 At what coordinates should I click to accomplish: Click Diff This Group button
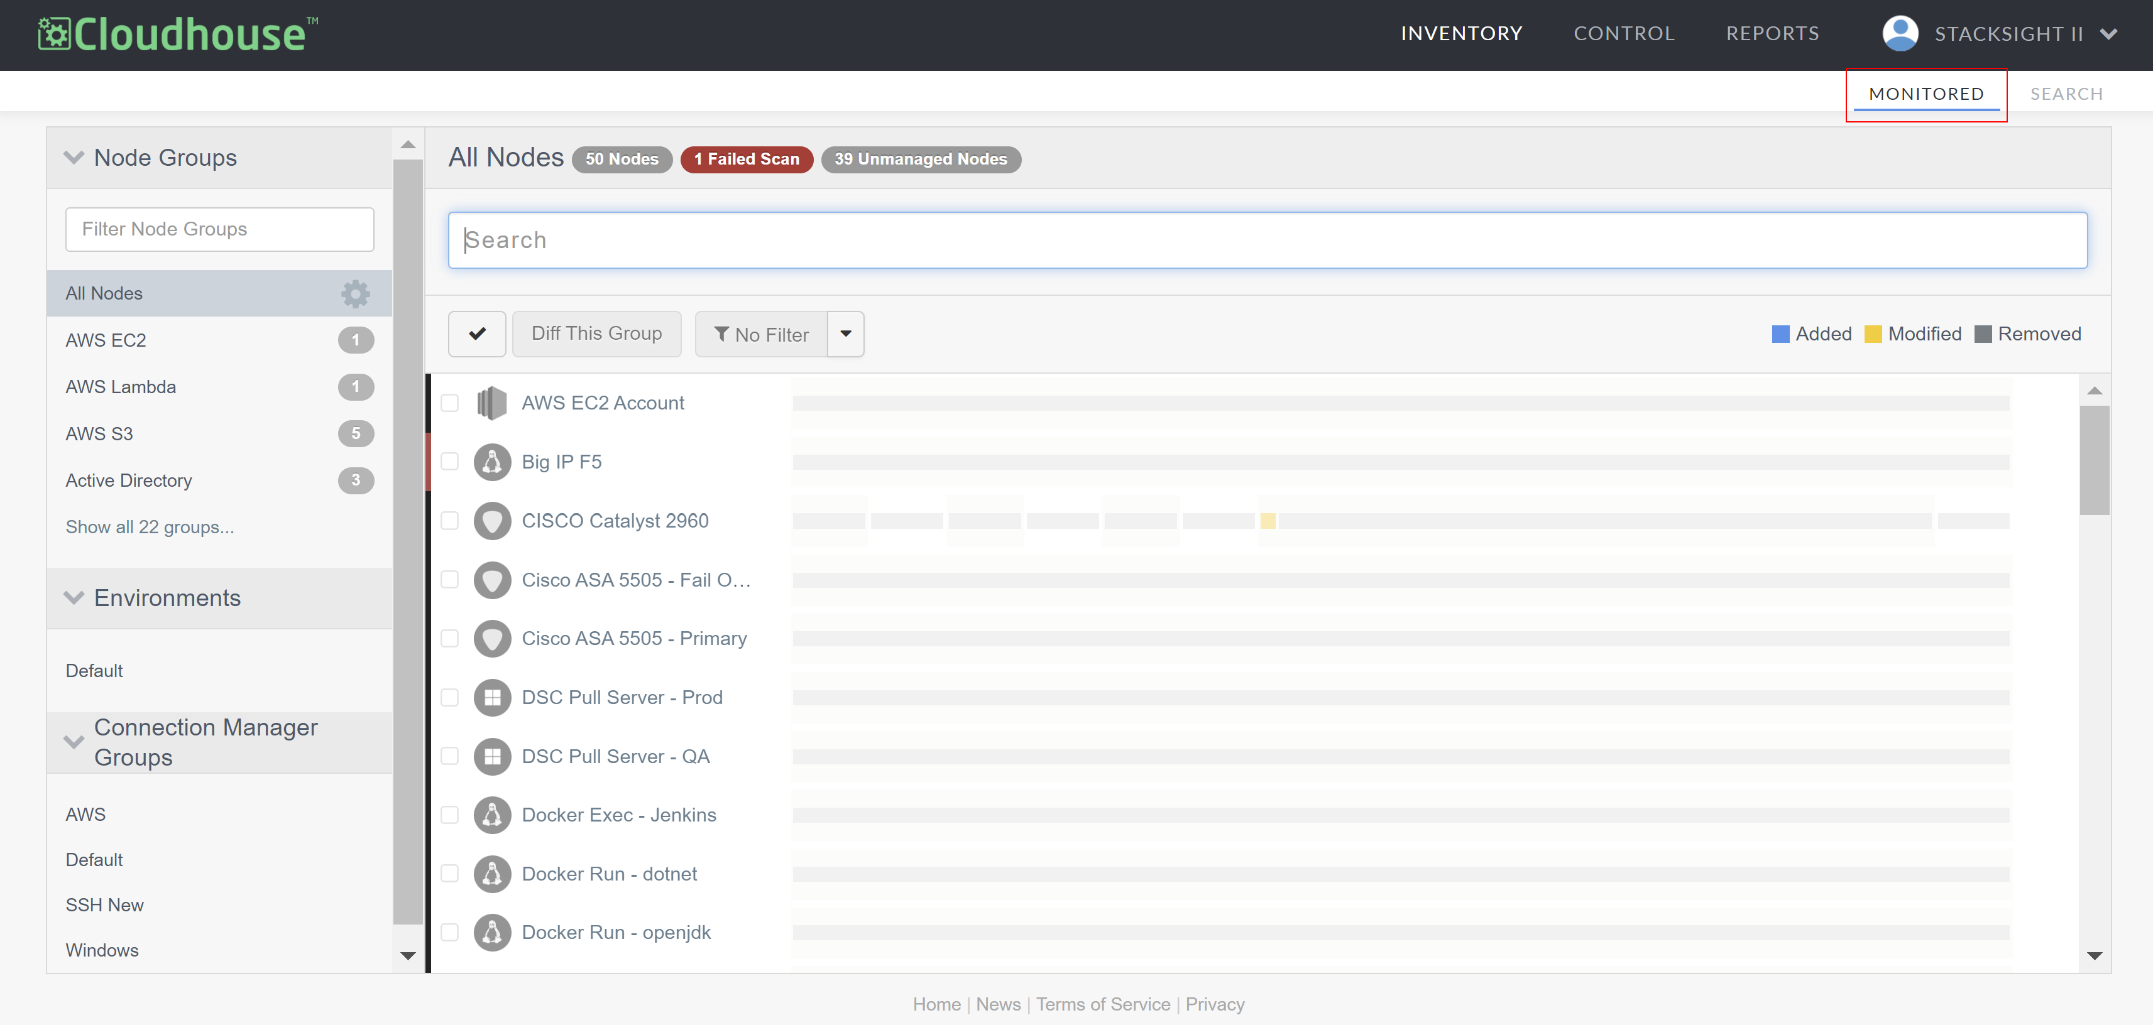click(597, 334)
